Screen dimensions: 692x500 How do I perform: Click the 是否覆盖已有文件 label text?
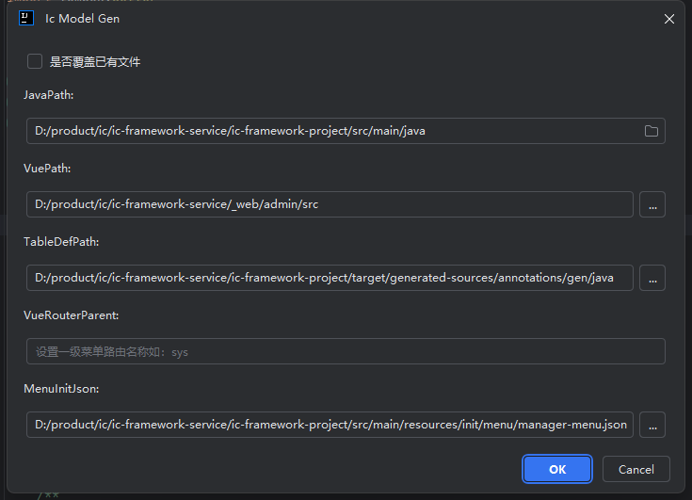(95, 61)
